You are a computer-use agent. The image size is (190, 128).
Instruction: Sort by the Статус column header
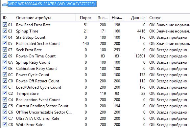(x=169, y=18)
